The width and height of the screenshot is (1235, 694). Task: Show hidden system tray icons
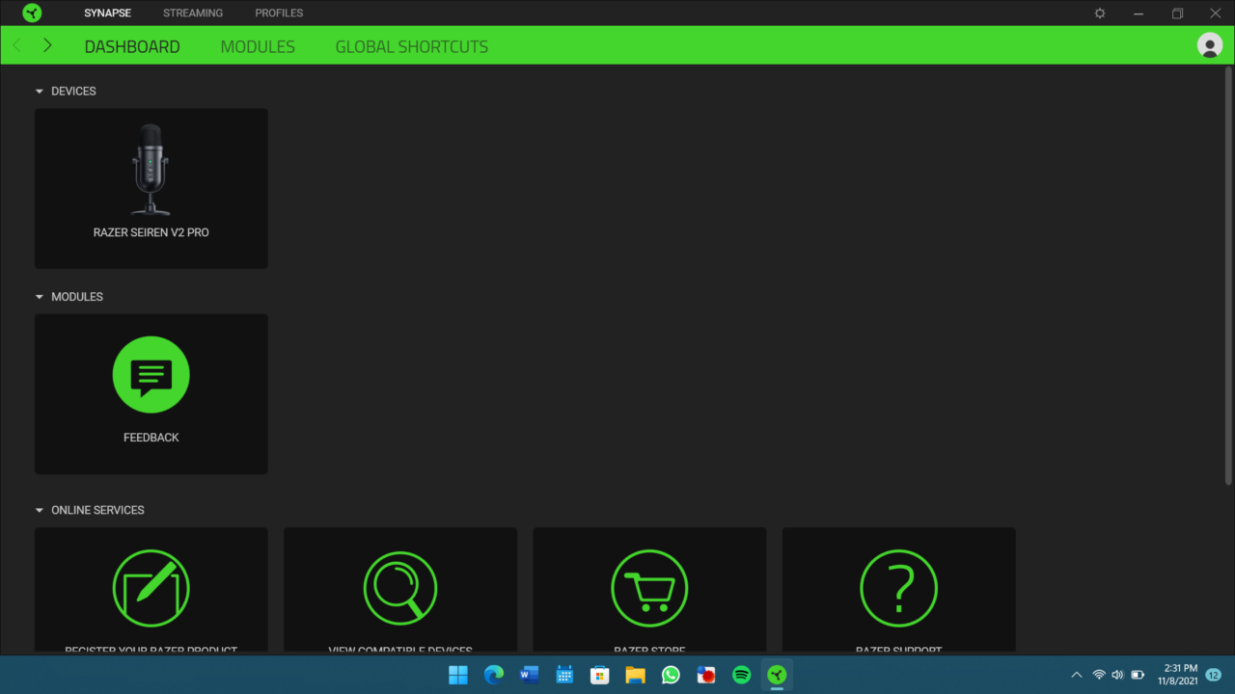coord(1077,675)
